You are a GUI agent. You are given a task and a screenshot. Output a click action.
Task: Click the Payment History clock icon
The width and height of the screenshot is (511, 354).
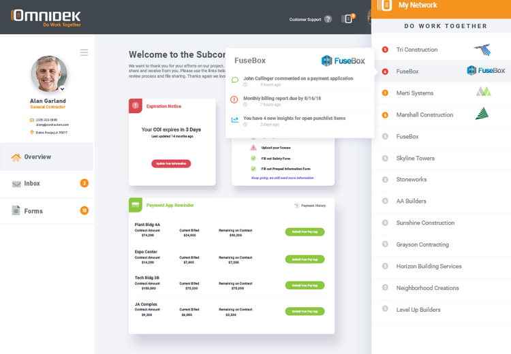(296, 206)
